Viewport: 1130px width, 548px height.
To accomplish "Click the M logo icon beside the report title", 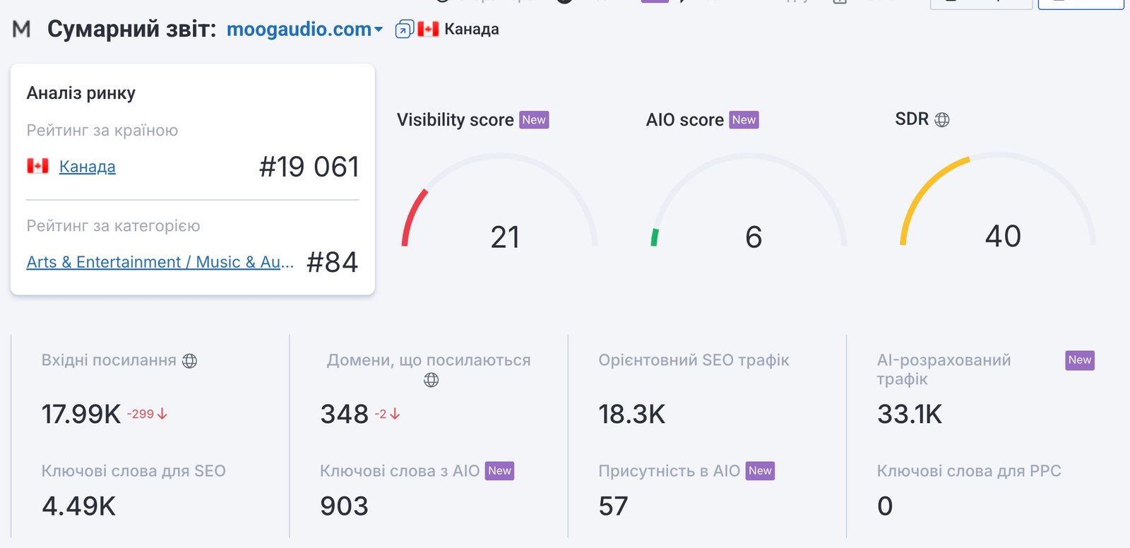I will click(x=22, y=29).
